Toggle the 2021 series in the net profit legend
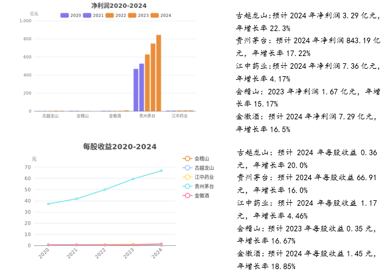This screenshot has width=387, height=277. click(x=93, y=15)
